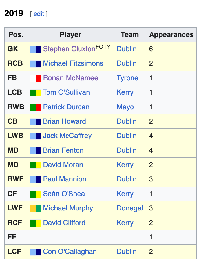
Task: Open the Tyrone team link
Action: coord(127,78)
